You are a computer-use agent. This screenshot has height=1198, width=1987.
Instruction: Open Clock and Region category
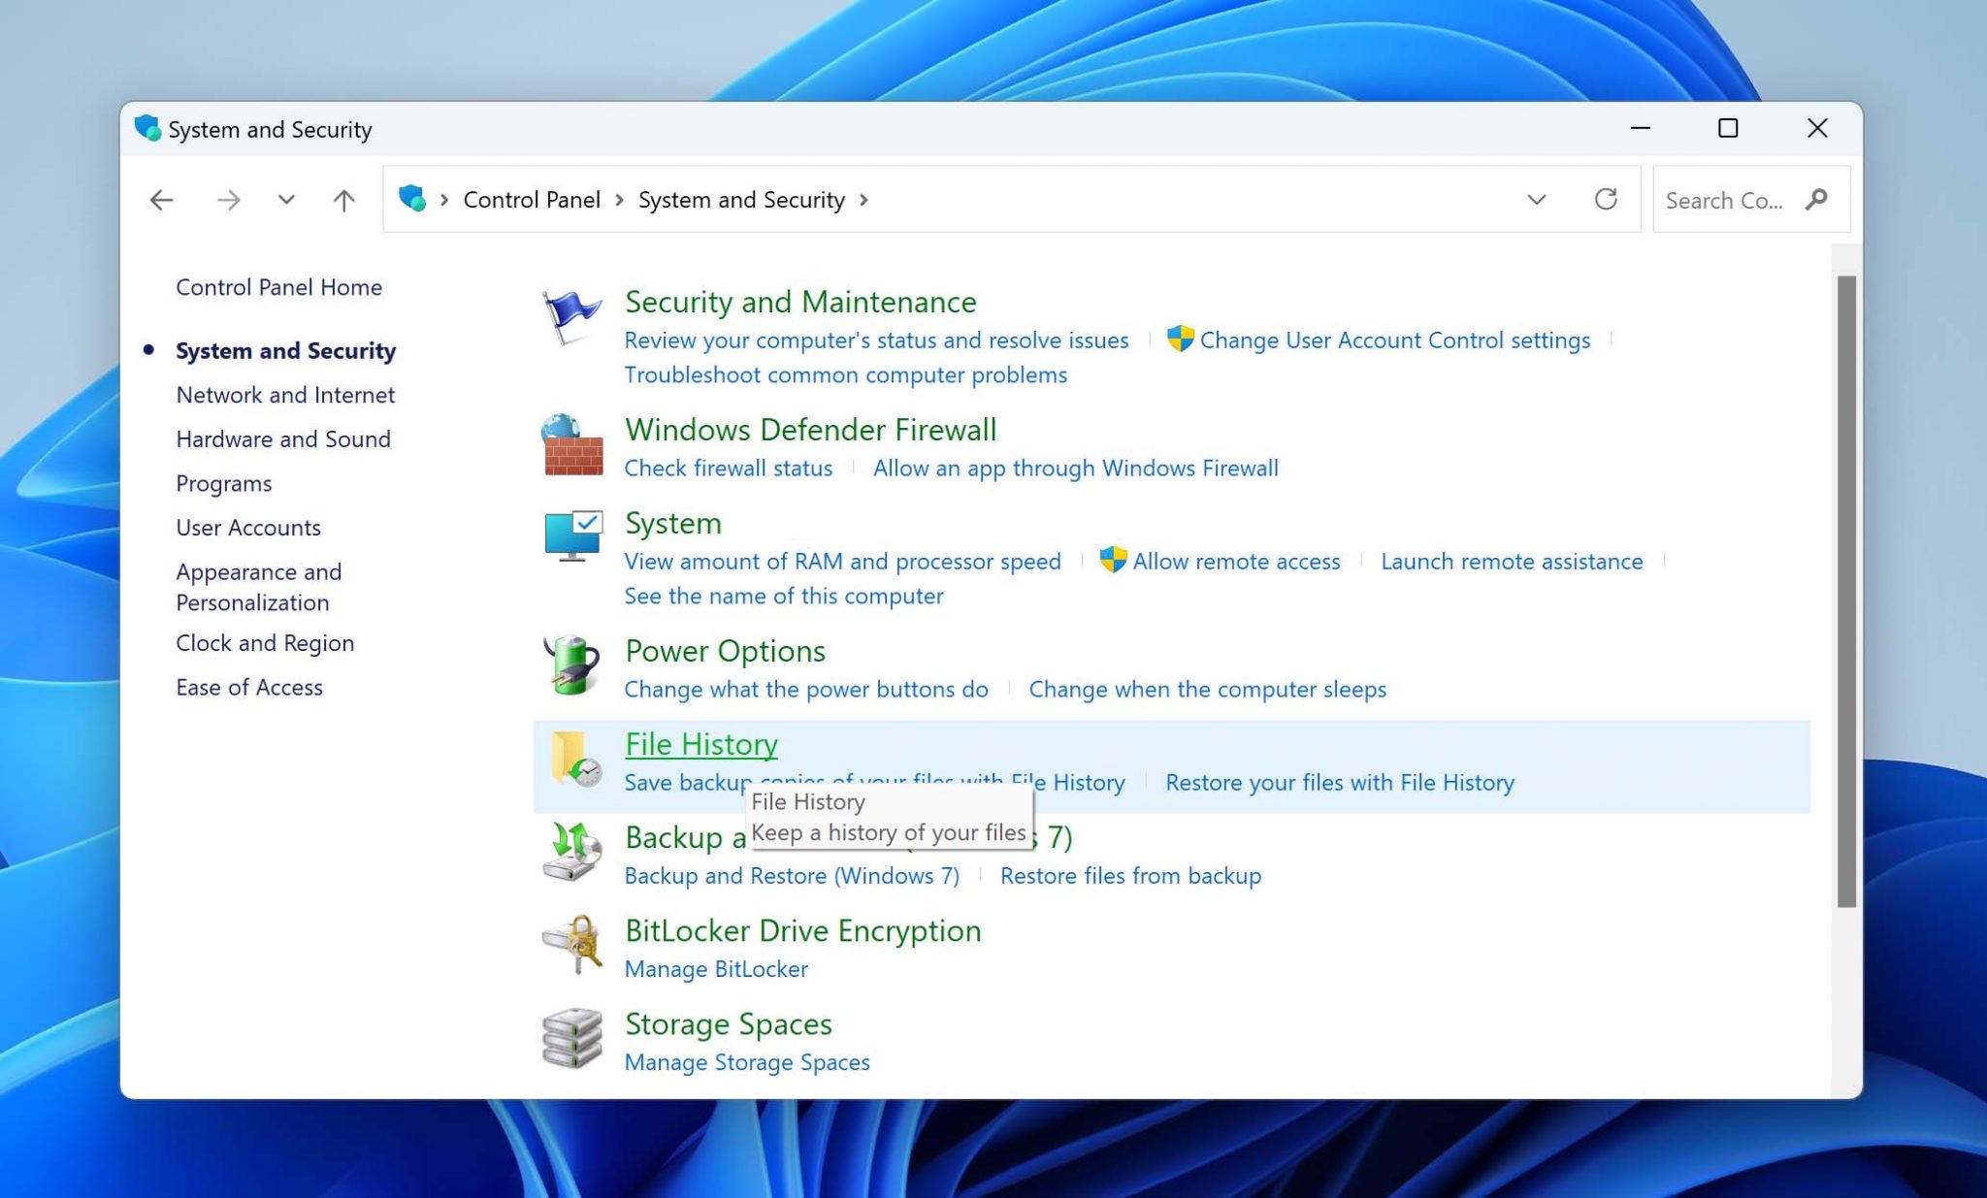pyautogui.click(x=265, y=643)
